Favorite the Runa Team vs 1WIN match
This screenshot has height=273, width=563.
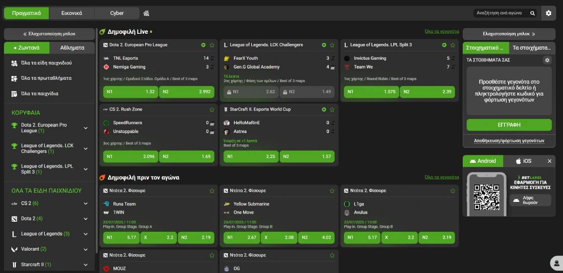tap(212, 190)
